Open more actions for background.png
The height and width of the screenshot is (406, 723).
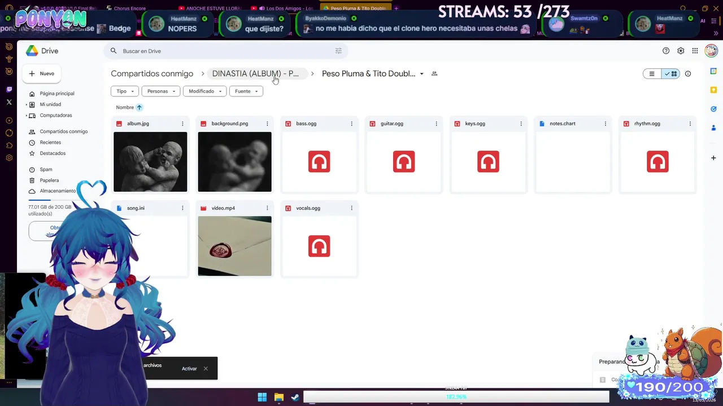[x=267, y=123]
